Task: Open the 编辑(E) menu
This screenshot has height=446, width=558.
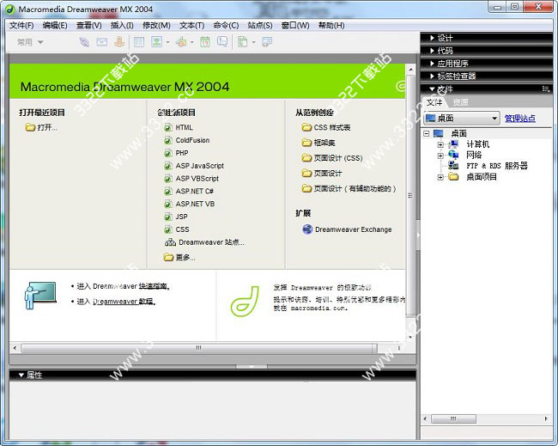Action: [x=55, y=25]
